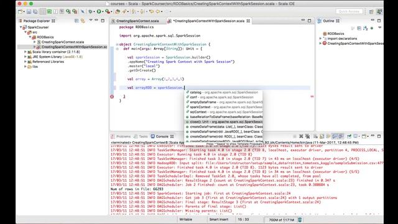This screenshot has width=398, height=224.
Task: Click the Next Annotation arrow icon
Action: click(134, 11)
